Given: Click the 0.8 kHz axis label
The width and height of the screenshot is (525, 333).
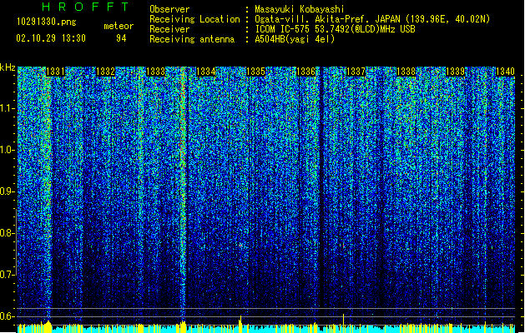Looking at the screenshot, I should point(8,233).
